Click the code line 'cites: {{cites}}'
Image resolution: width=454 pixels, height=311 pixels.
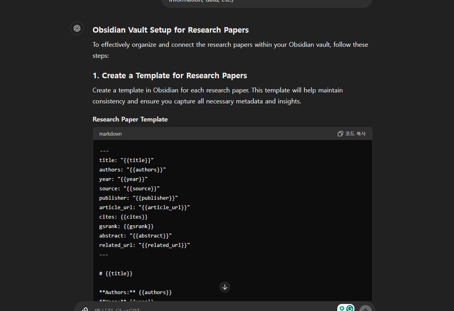click(123, 217)
